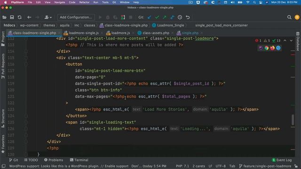Open Pull Requests tool window
The height and width of the screenshot is (169, 301).
click(3, 66)
